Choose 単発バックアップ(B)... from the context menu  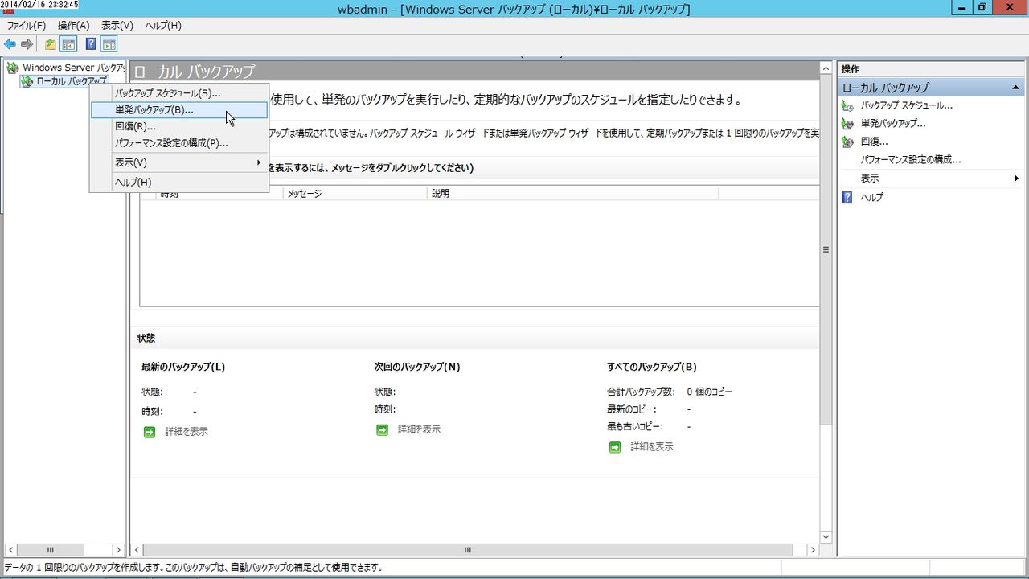pos(179,110)
